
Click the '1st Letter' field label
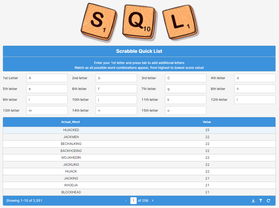[10, 78]
